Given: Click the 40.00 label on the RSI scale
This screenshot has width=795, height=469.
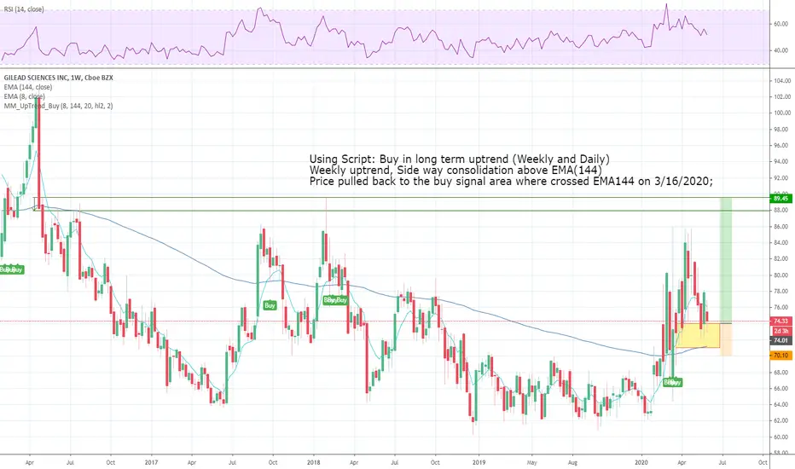Looking at the screenshot, I should tap(780, 50).
